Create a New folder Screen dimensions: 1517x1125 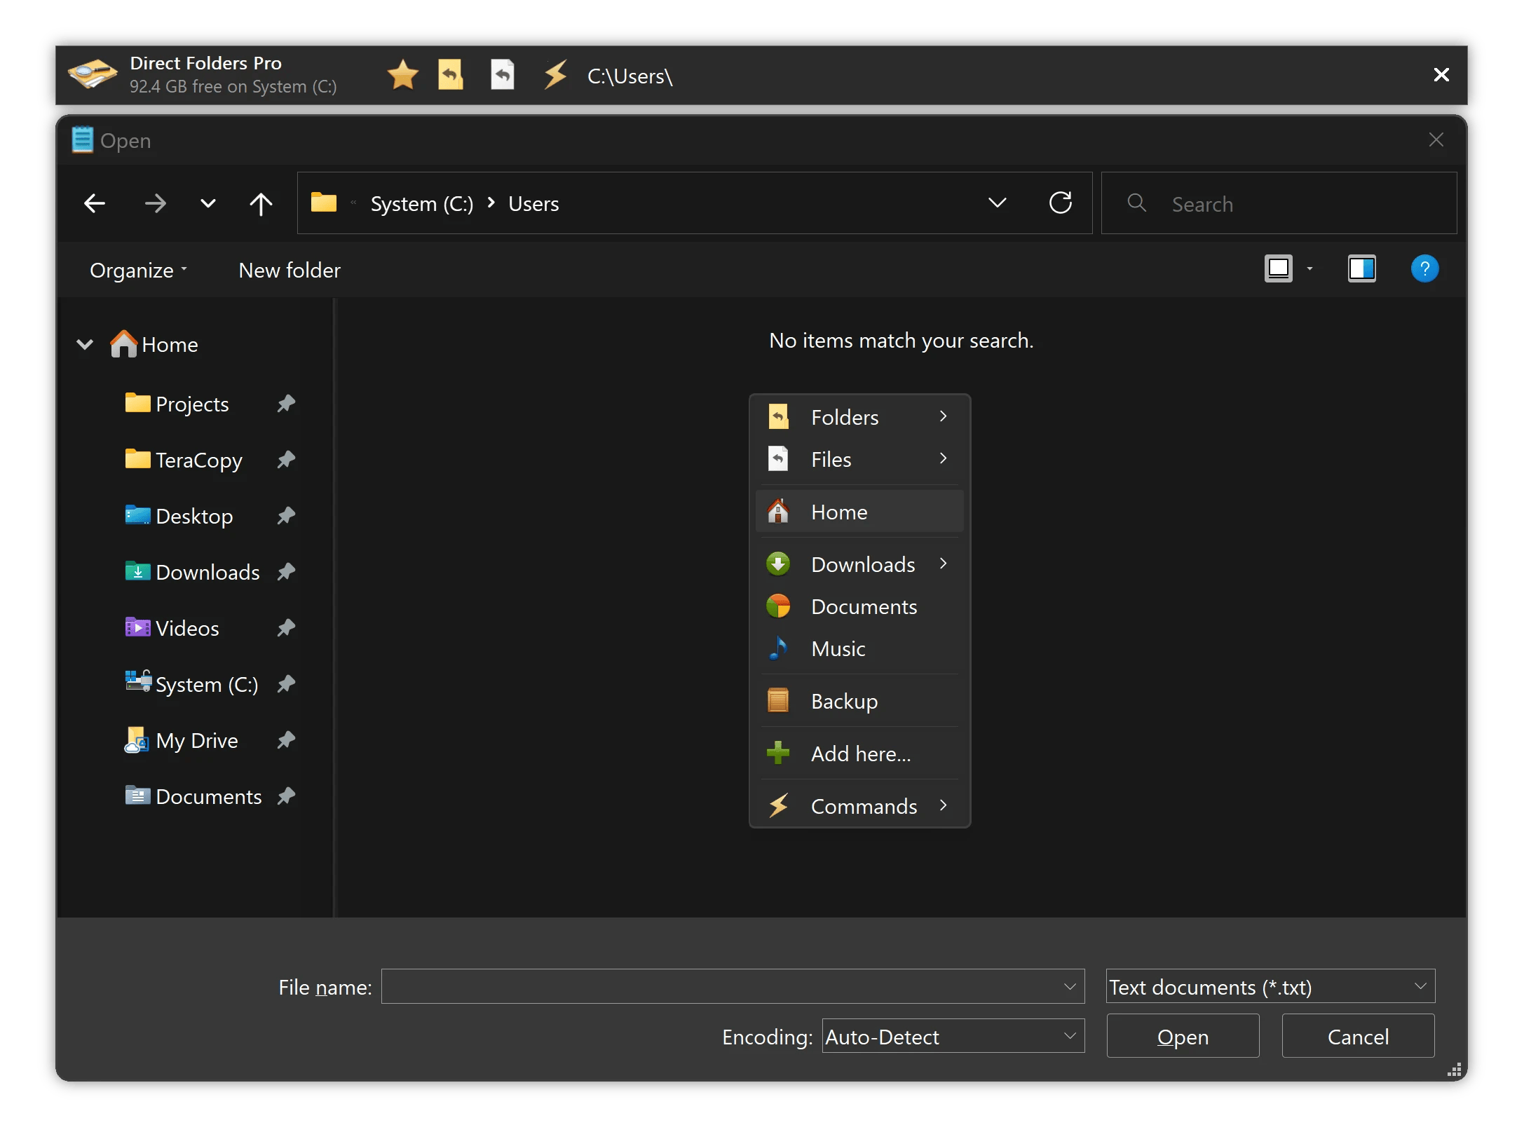click(x=290, y=270)
